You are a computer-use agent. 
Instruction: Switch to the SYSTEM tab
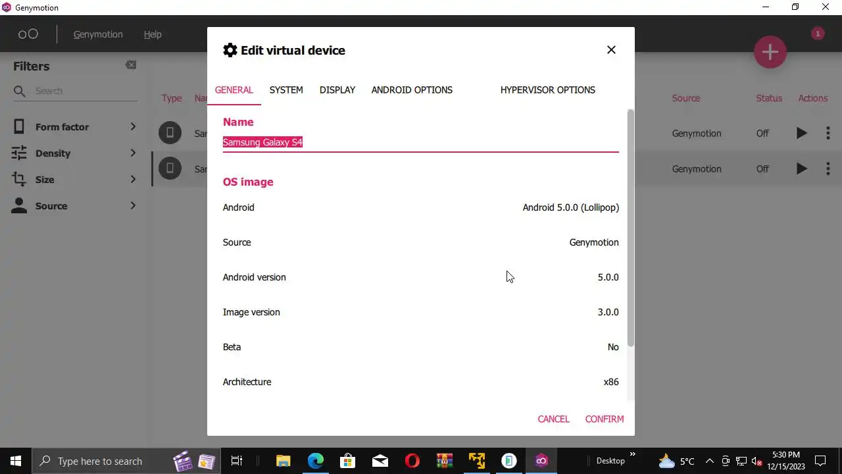(286, 90)
